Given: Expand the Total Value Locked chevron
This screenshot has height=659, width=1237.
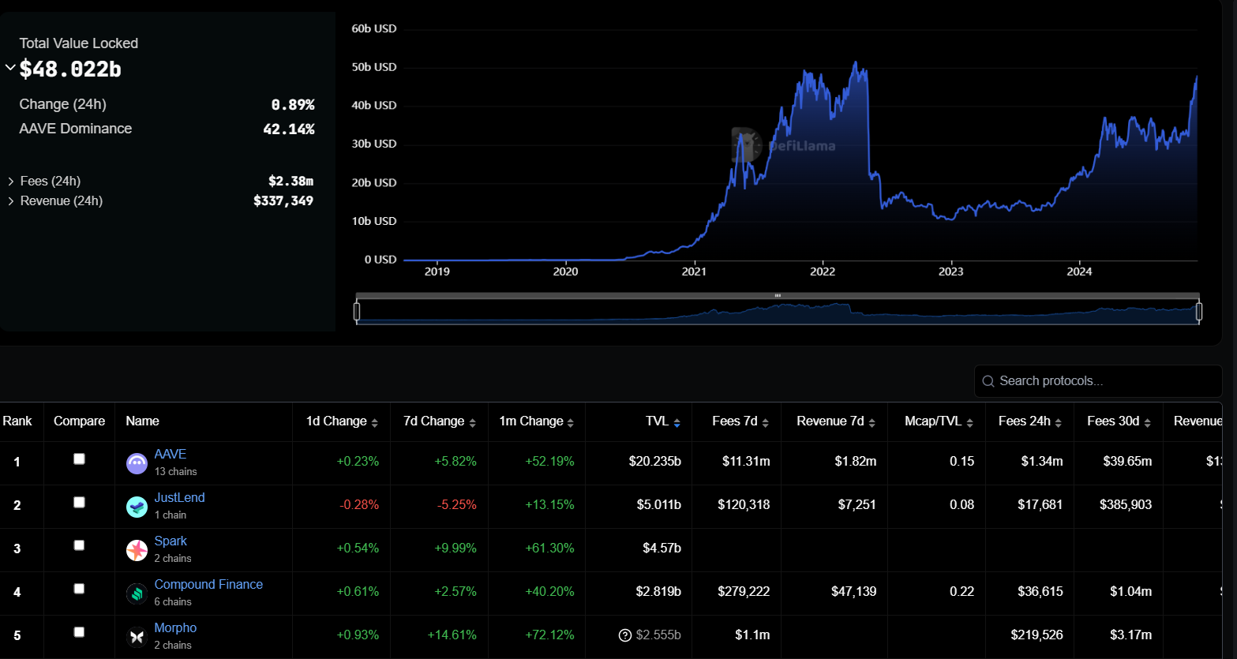Looking at the screenshot, I should tap(10, 68).
